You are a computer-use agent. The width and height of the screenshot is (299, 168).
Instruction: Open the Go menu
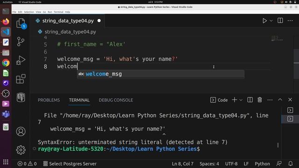click(x=44, y=12)
